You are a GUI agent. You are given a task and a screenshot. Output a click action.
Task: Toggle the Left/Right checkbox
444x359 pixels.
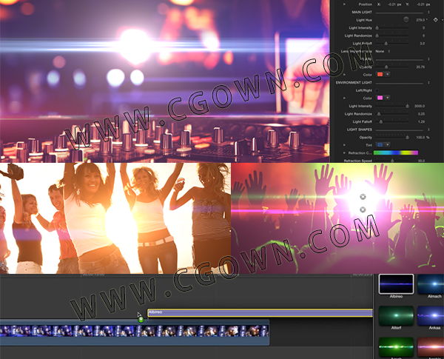pyautogui.click(x=377, y=90)
